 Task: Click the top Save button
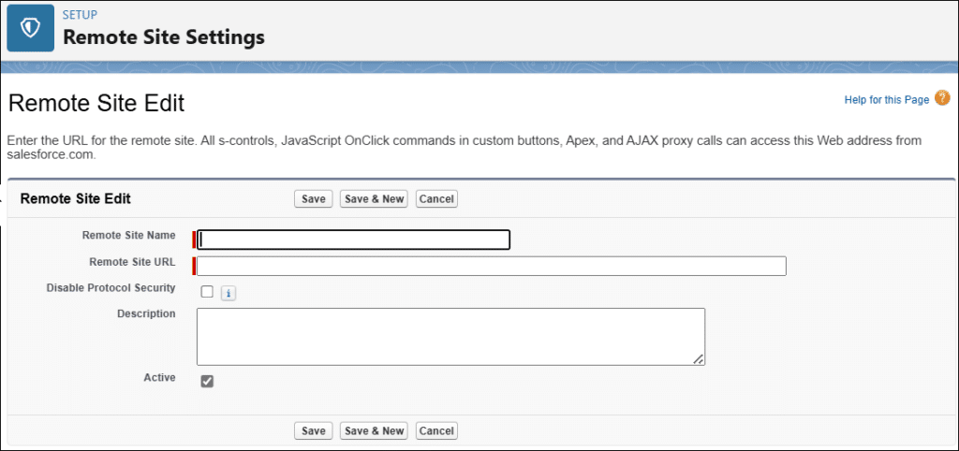[313, 199]
